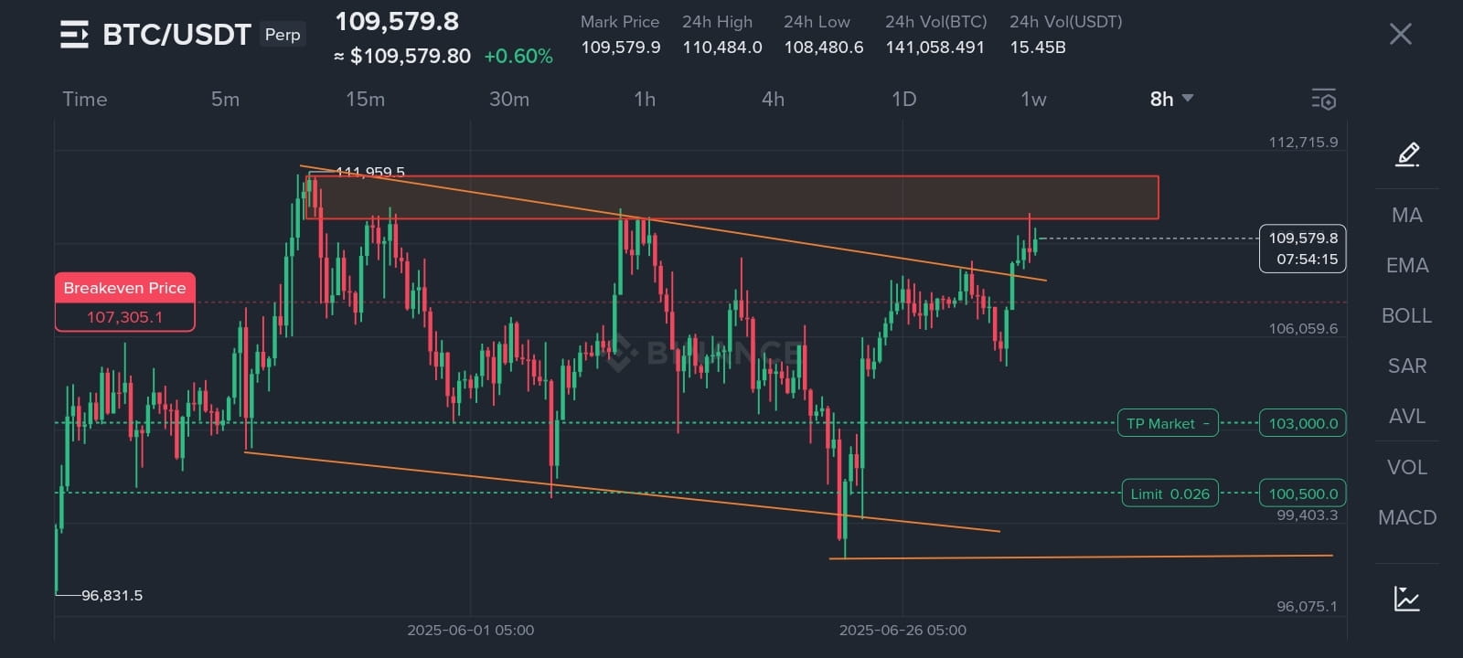The width and height of the screenshot is (1463, 658).
Task: Select the 30m interval
Action: [x=509, y=99]
